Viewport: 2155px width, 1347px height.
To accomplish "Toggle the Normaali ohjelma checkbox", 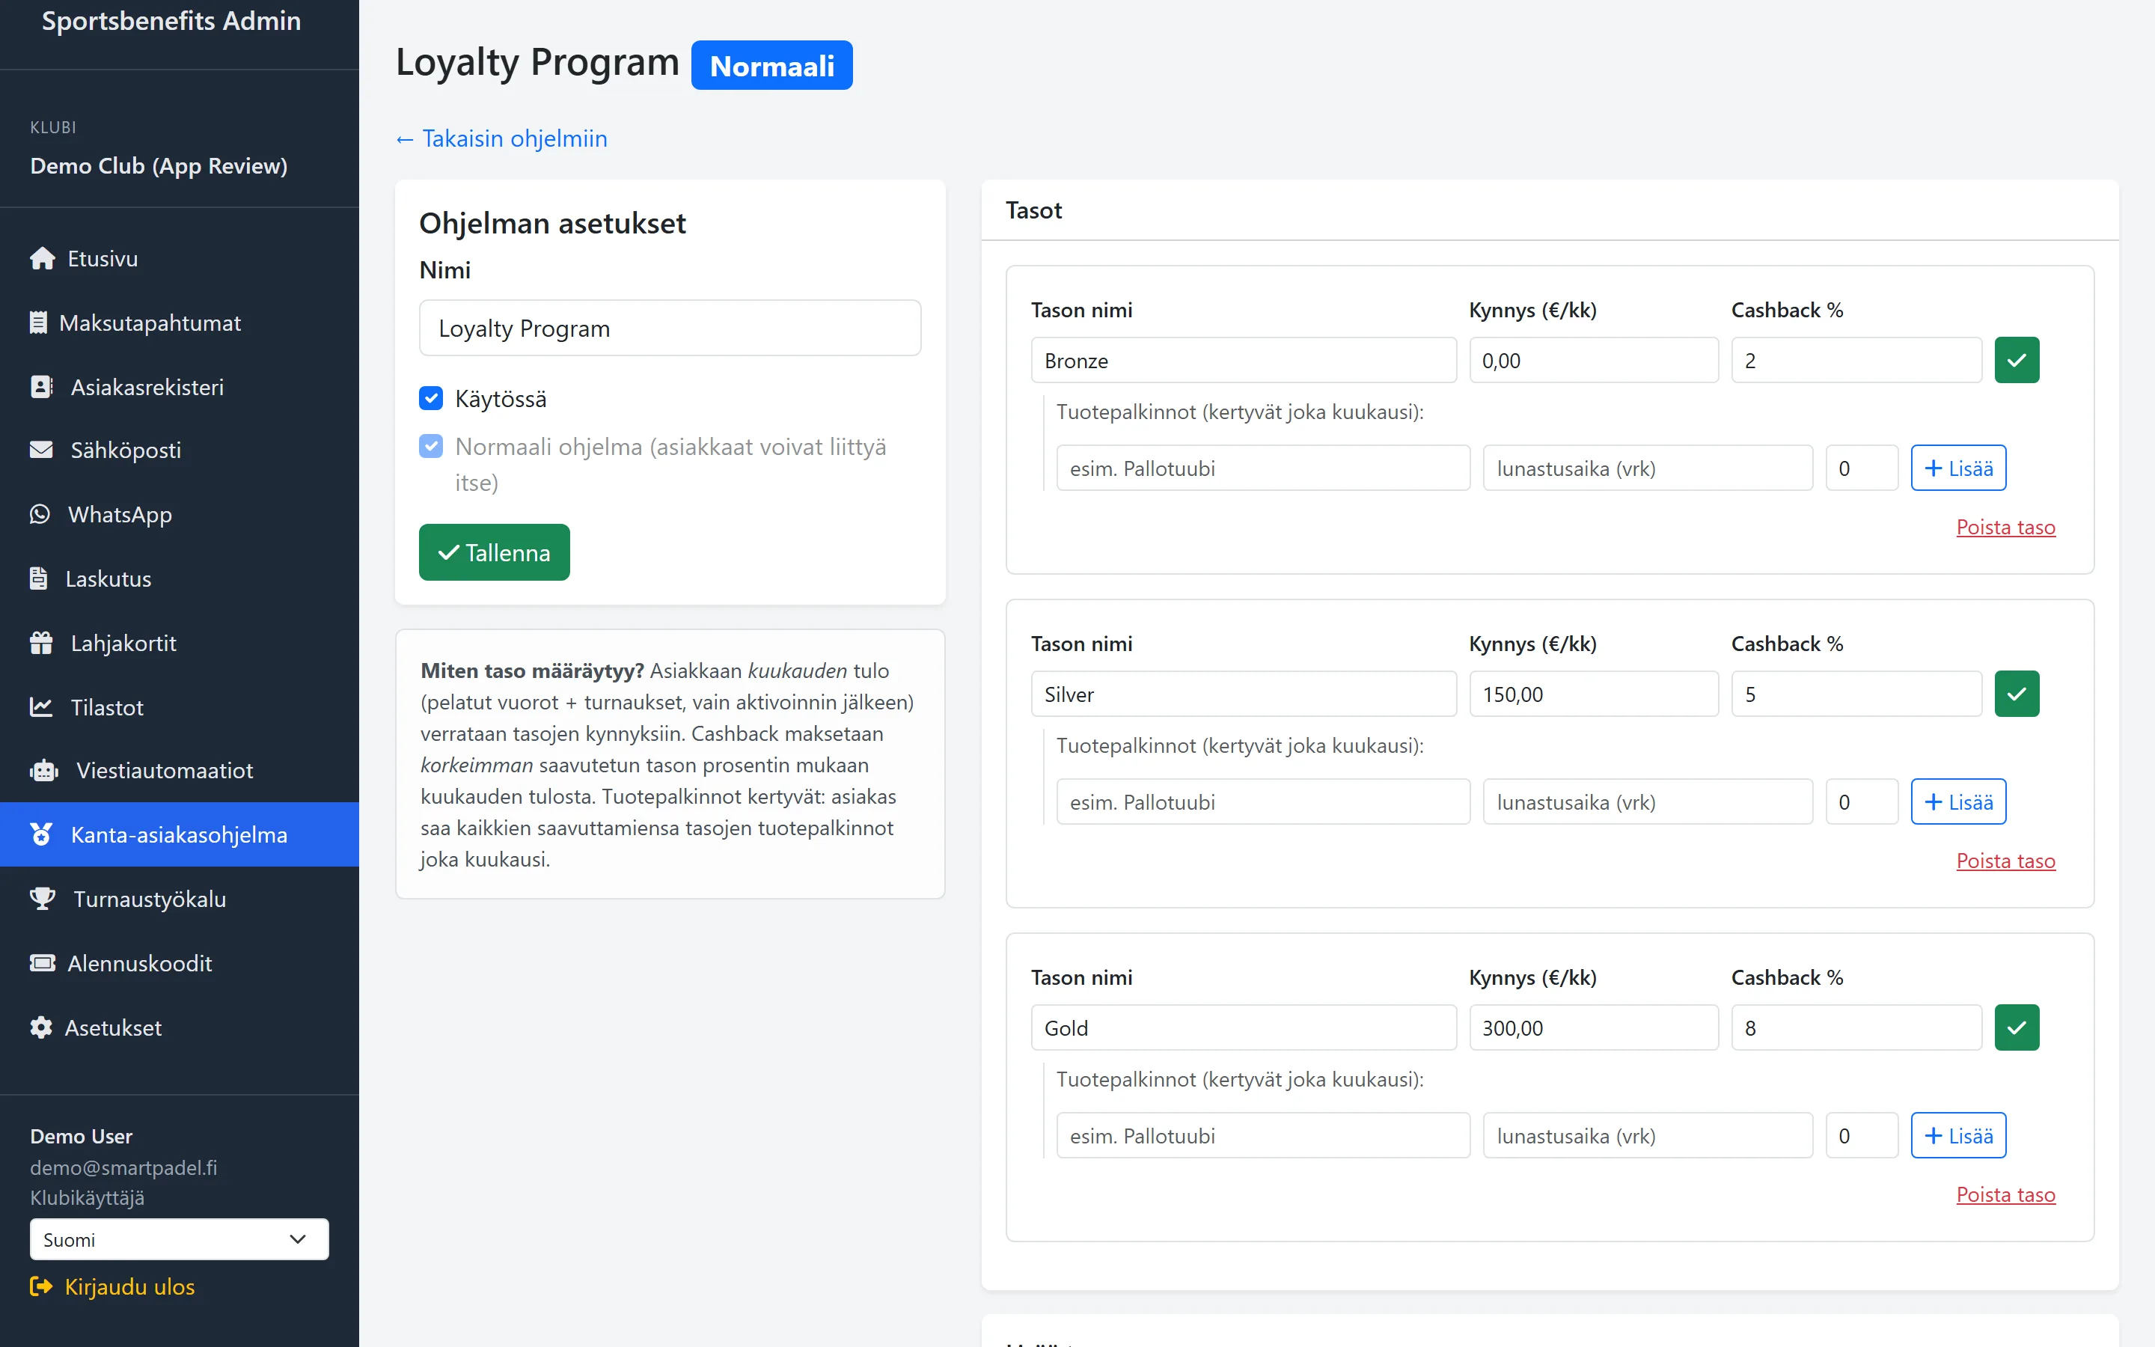I will tap(431, 446).
